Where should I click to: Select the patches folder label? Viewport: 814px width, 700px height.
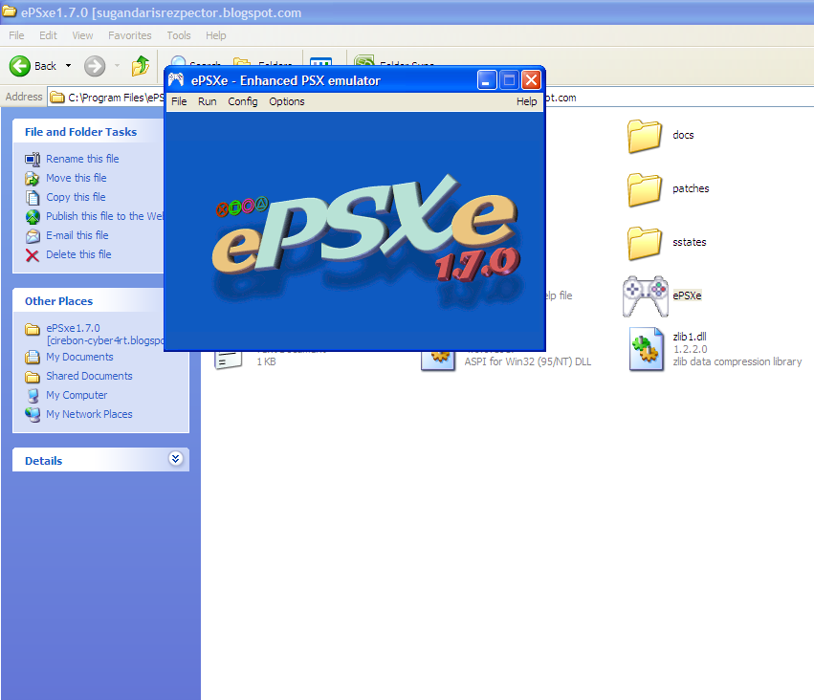pyautogui.click(x=691, y=188)
